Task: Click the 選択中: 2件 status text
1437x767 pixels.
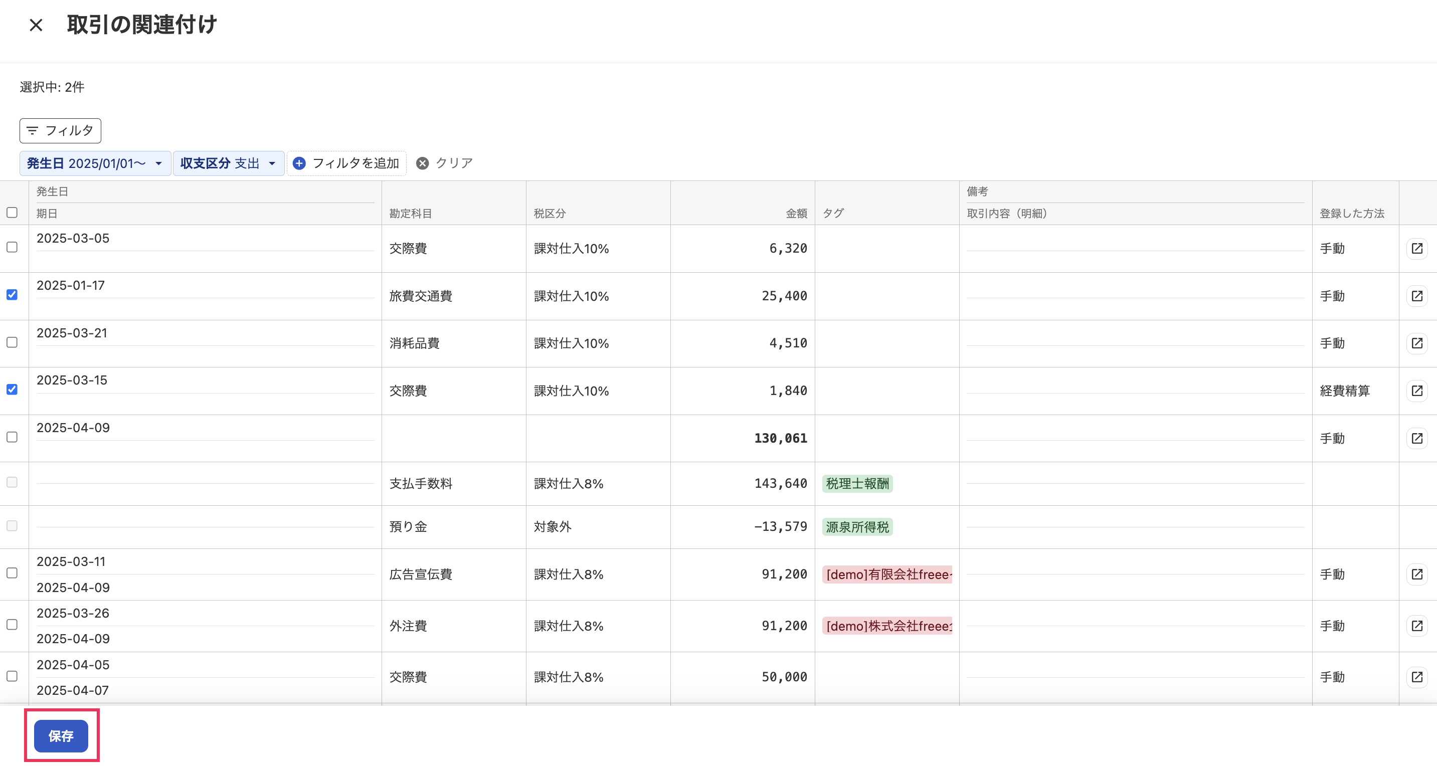Action: click(52, 88)
